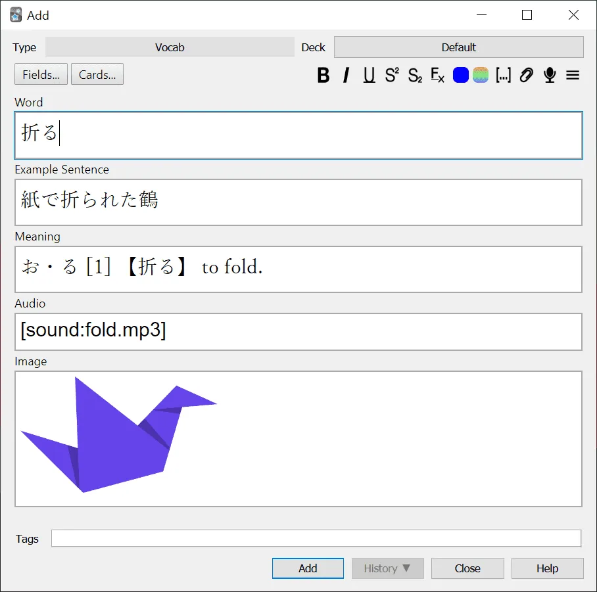Screen dimensions: 597x592
Task: Record audio with the microphone icon
Action: pyautogui.click(x=550, y=75)
